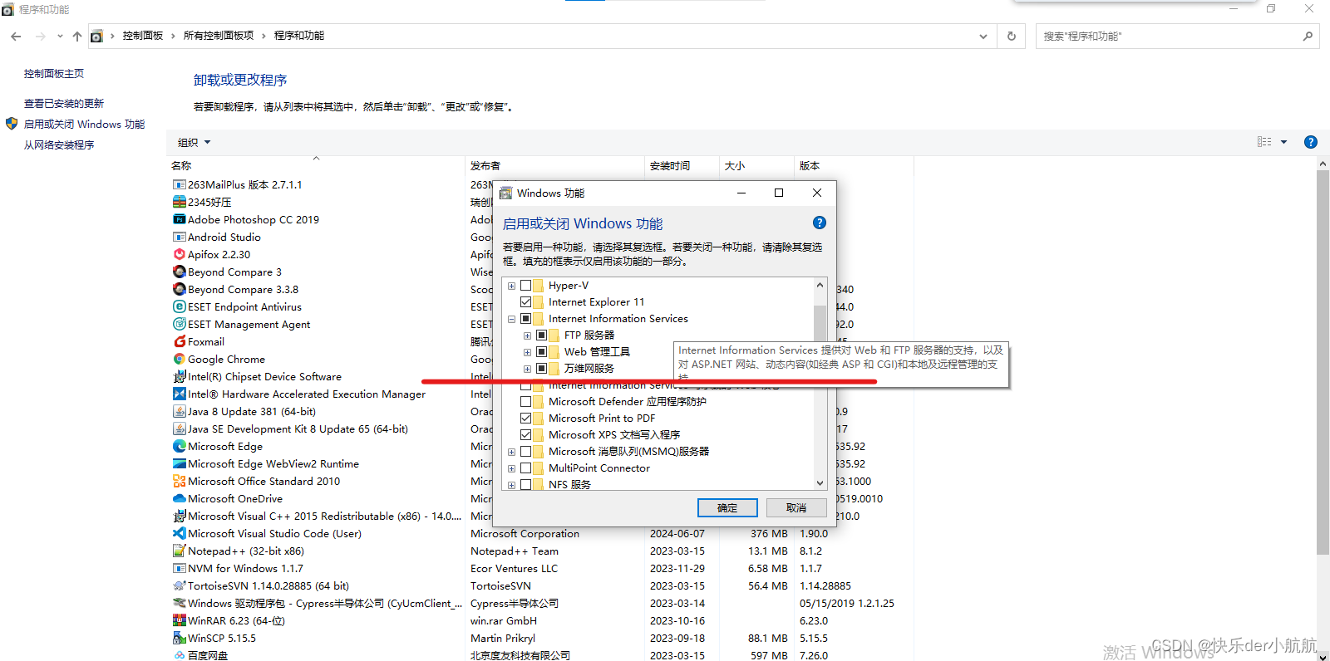Open help in Windows 功能 dialog

[819, 223]
